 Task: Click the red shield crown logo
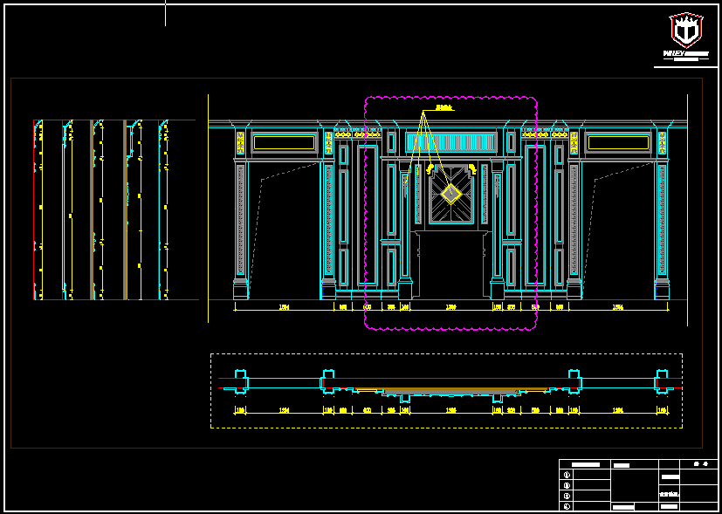point(685,30)
